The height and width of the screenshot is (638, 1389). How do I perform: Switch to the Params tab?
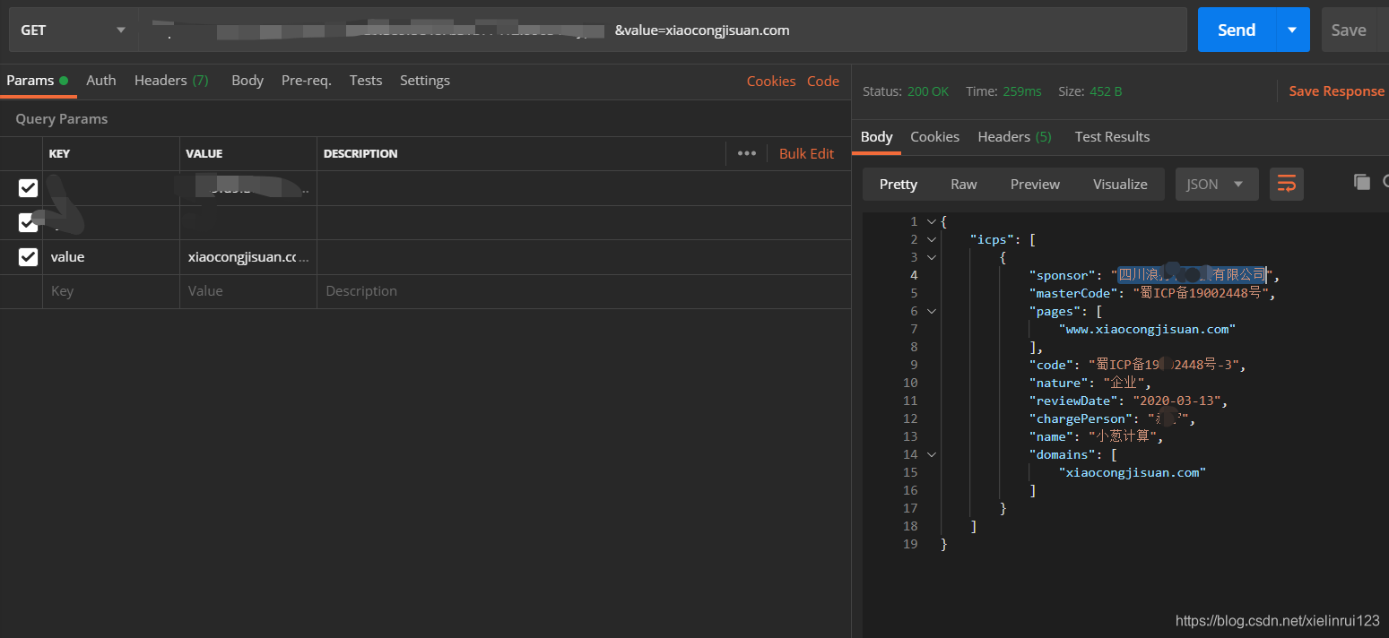(x=37, y=81)
